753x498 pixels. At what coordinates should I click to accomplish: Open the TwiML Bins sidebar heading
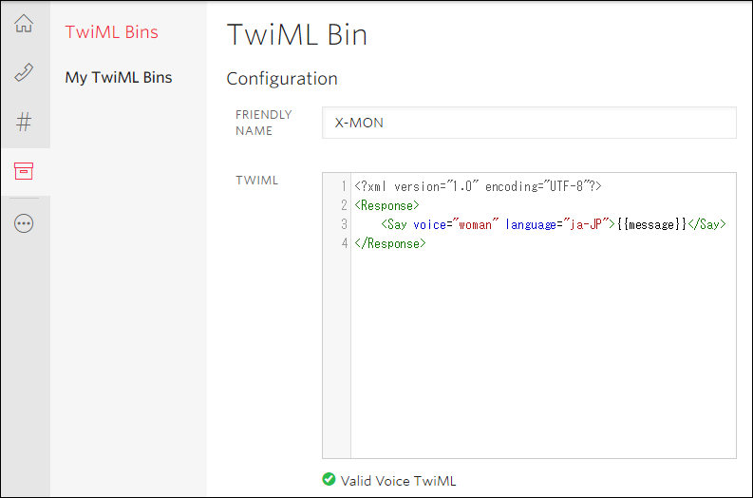tap(111, 32)
